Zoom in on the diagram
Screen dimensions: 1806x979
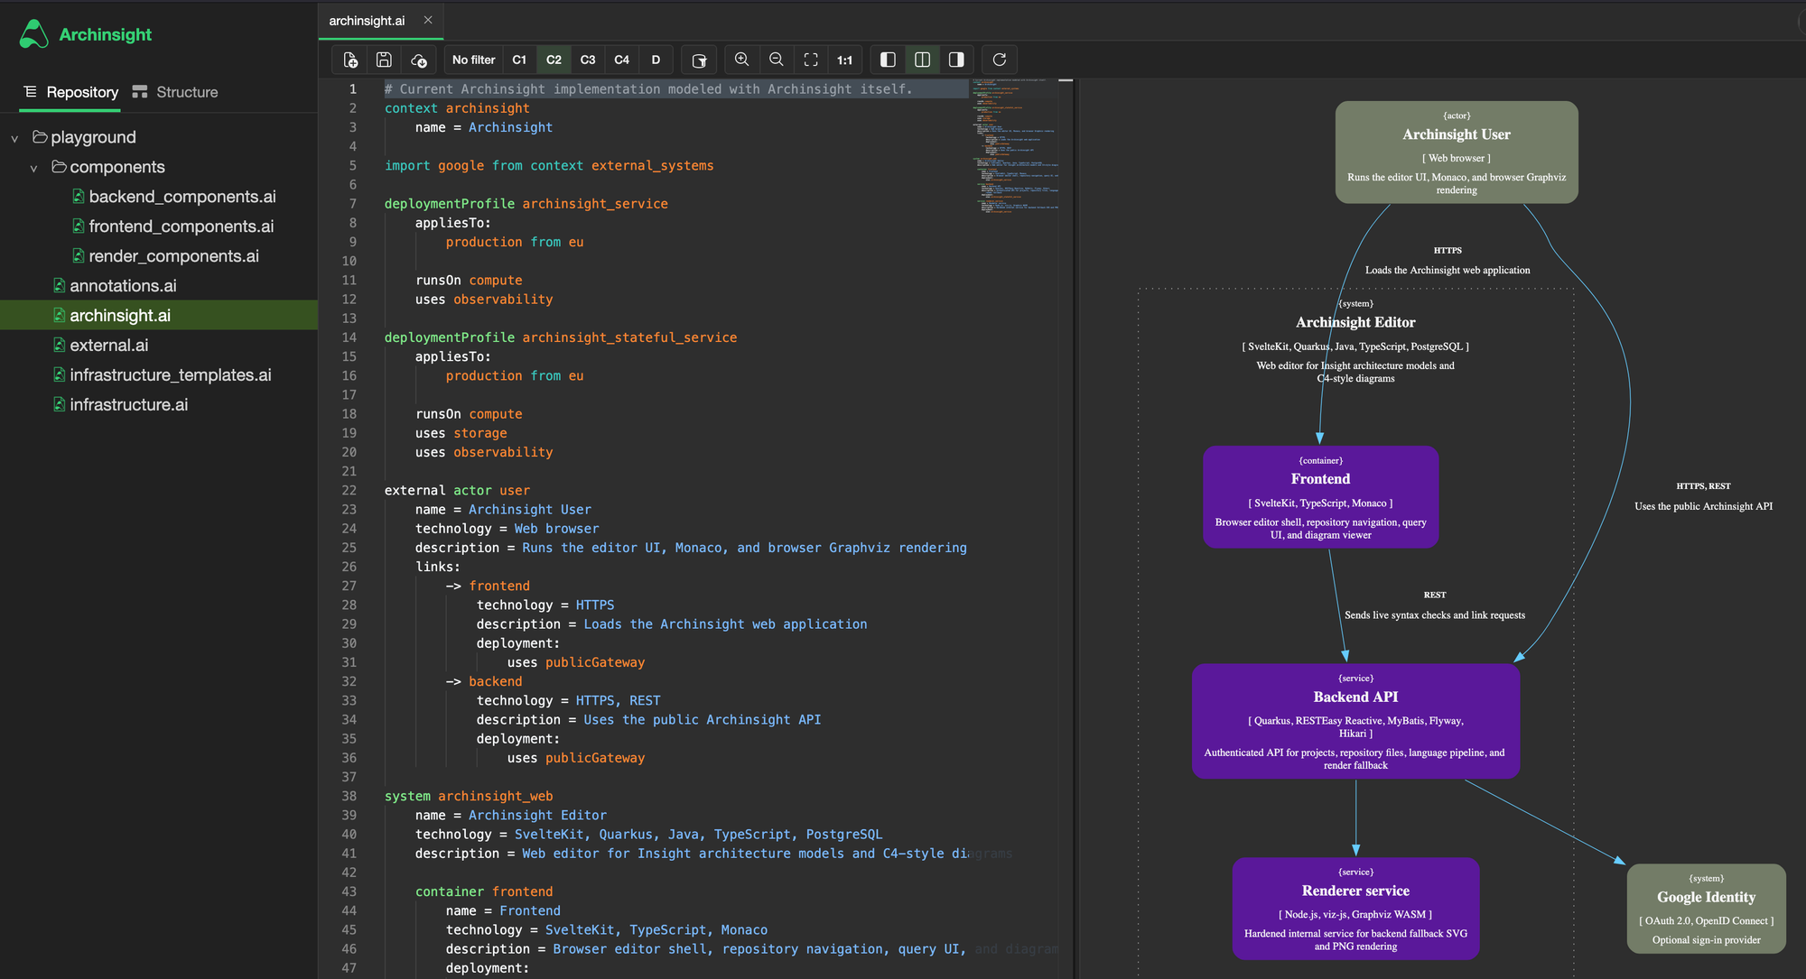(742, 60)
